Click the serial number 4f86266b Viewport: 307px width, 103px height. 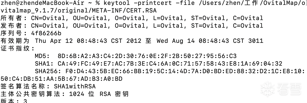(46, 33)
